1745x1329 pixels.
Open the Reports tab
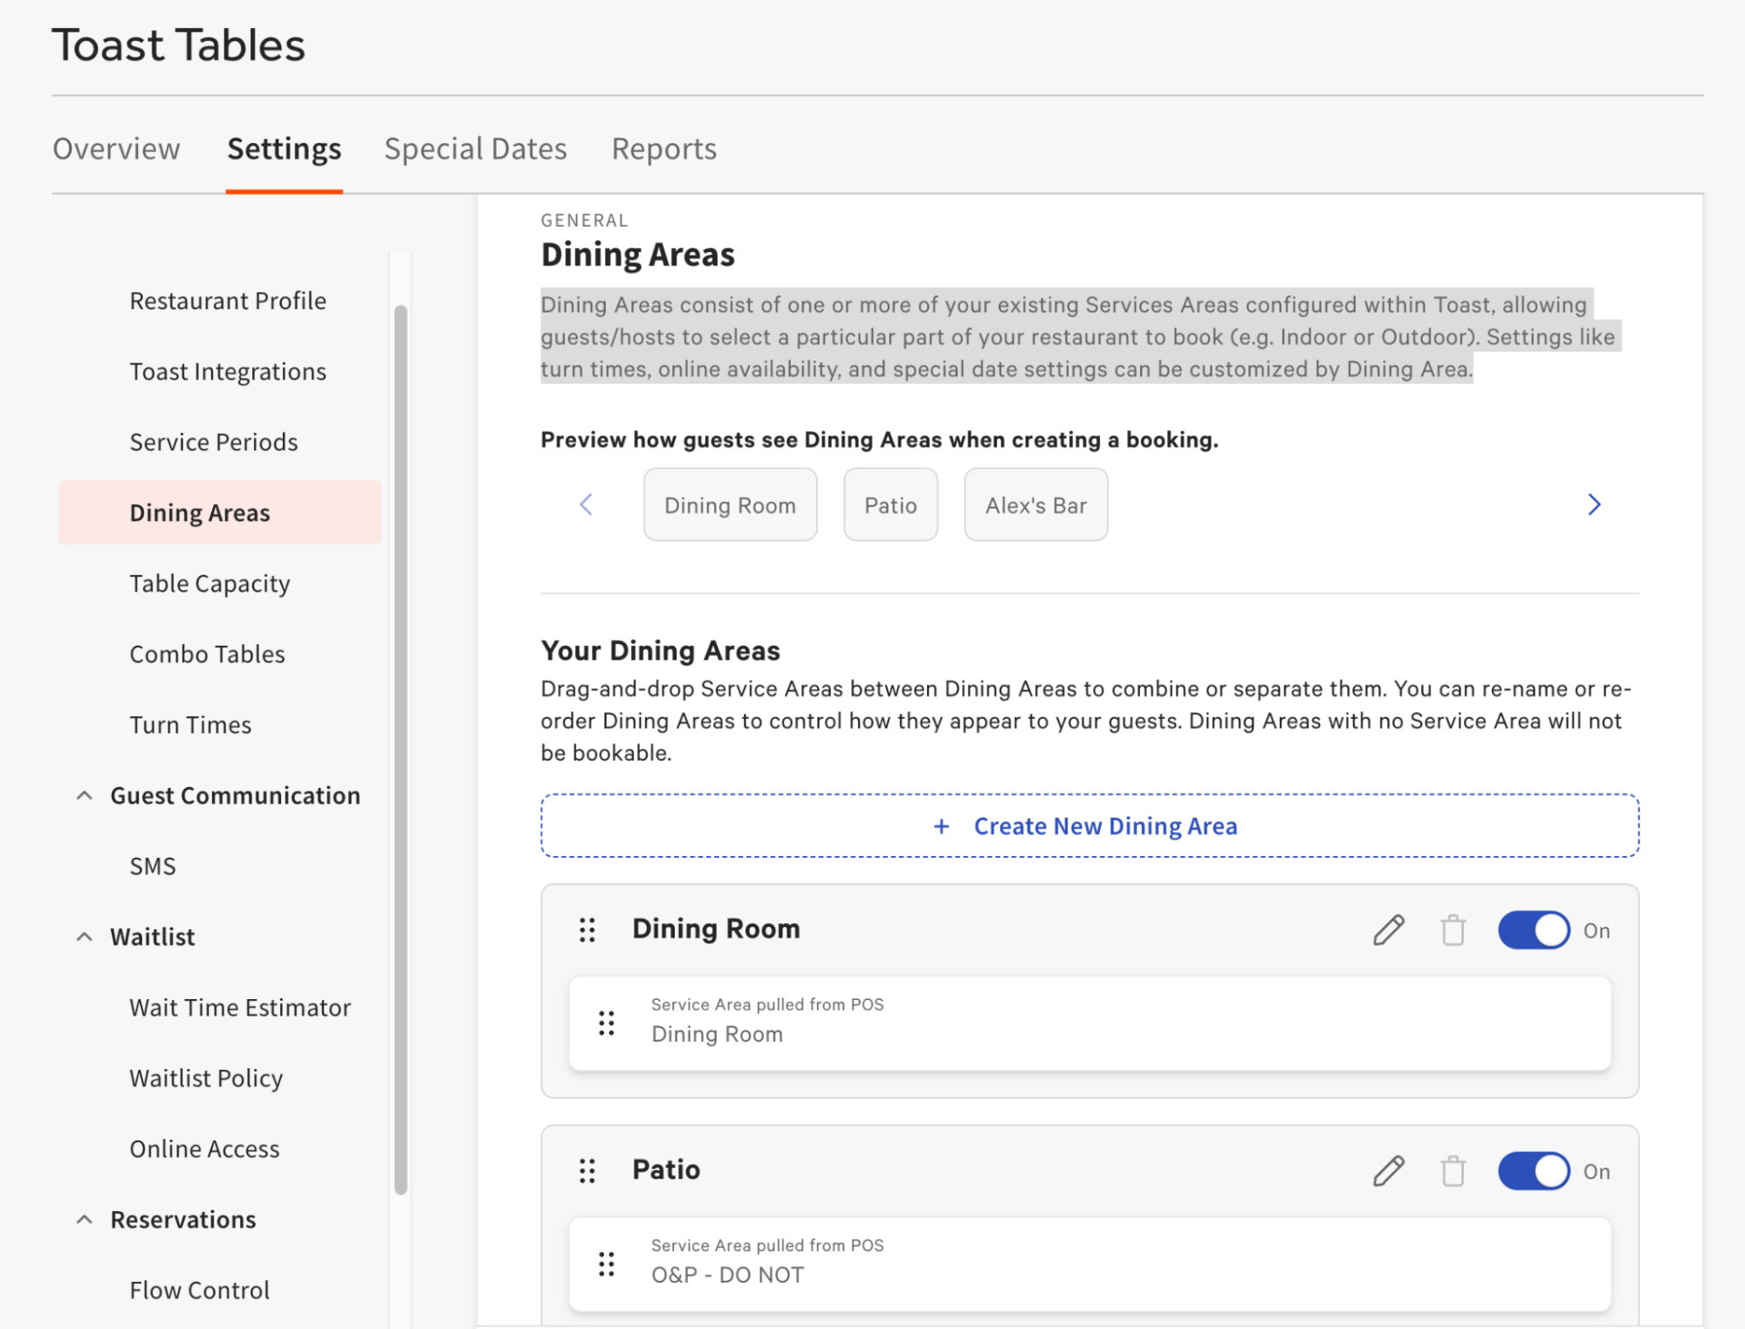click(663, 149)
